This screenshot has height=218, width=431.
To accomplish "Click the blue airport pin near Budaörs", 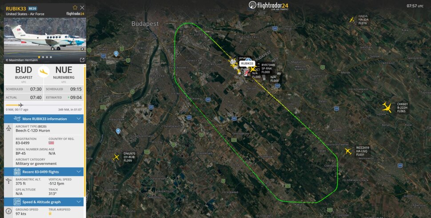I will (x=116, y=54).
